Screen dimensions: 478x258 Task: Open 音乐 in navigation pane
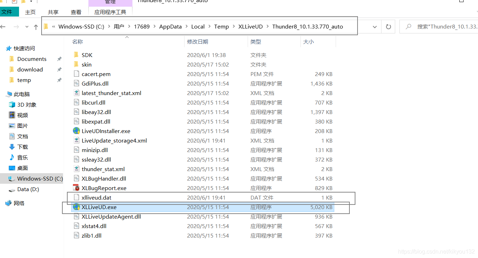(23, 157)
